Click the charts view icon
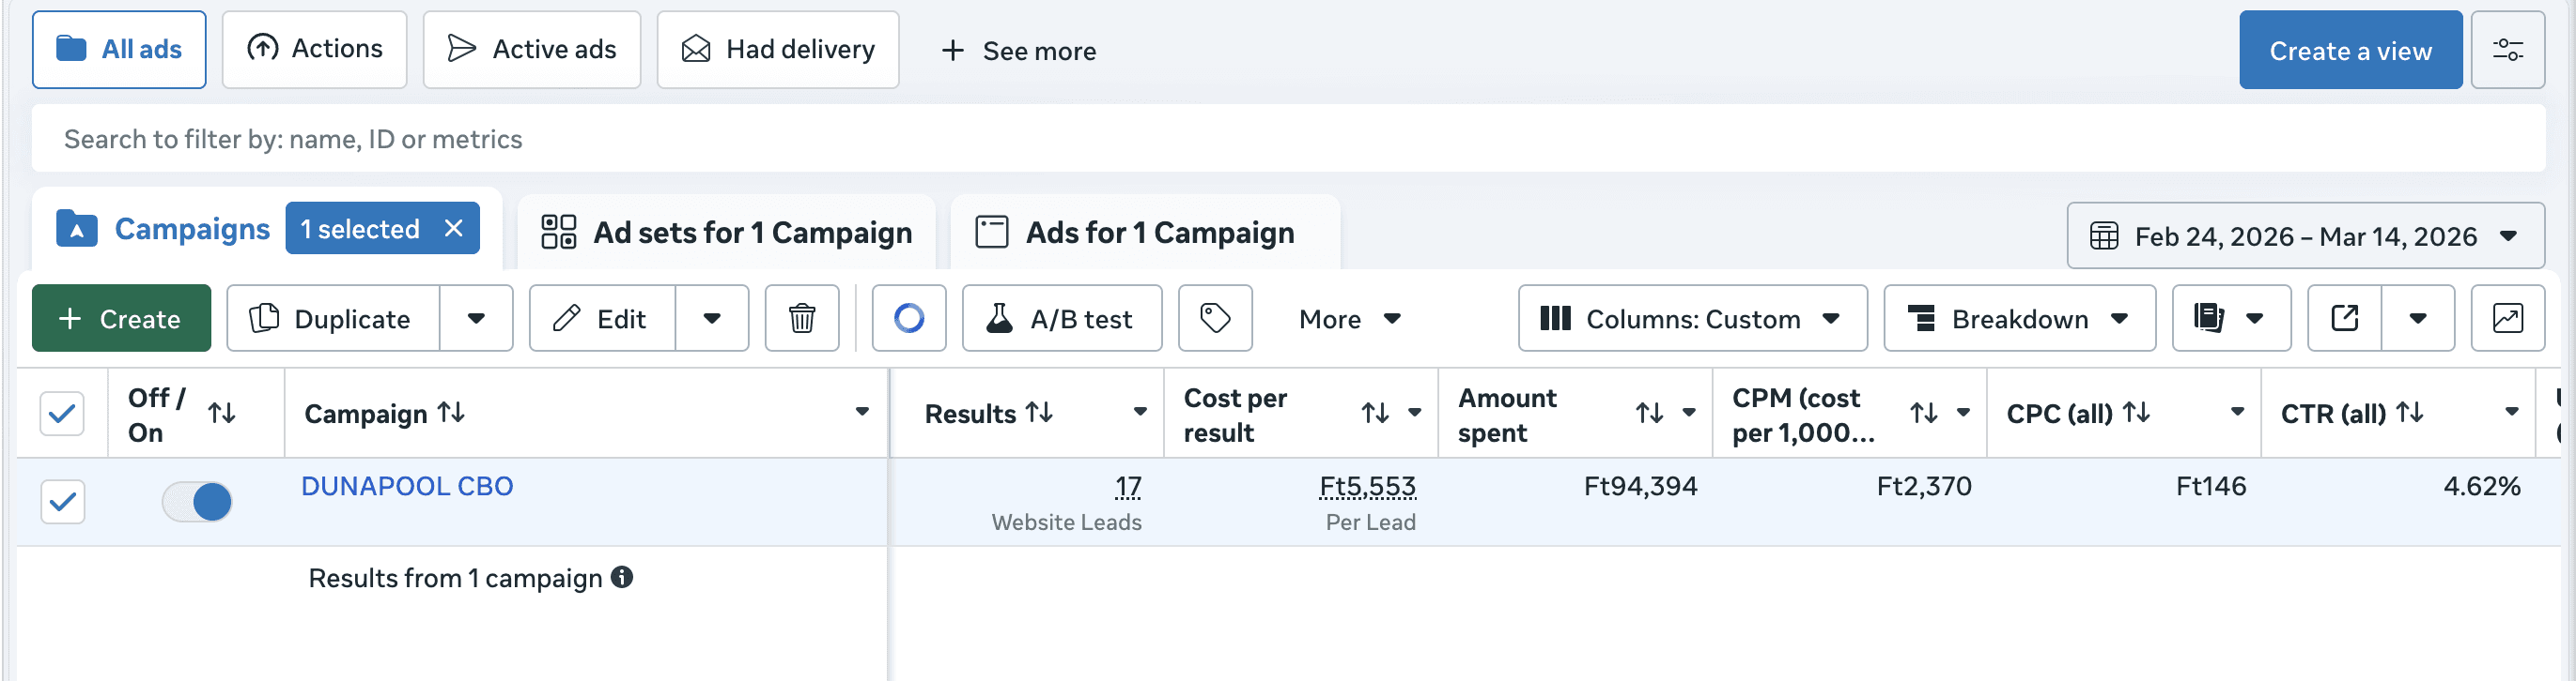Screen dimensions: 2576x681 click(2507, 319)
